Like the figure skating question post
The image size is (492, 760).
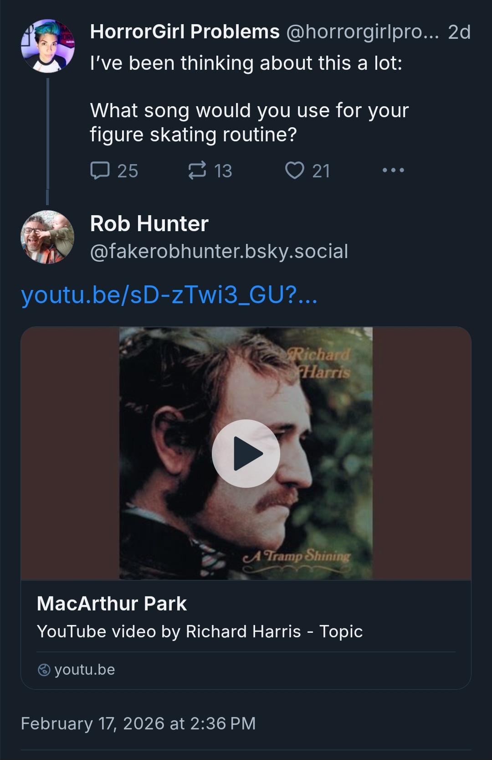294,171
